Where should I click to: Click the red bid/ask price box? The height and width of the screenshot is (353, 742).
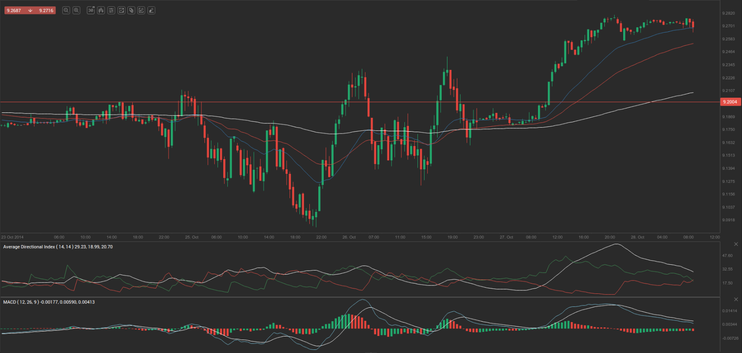[x=30, y=10]
